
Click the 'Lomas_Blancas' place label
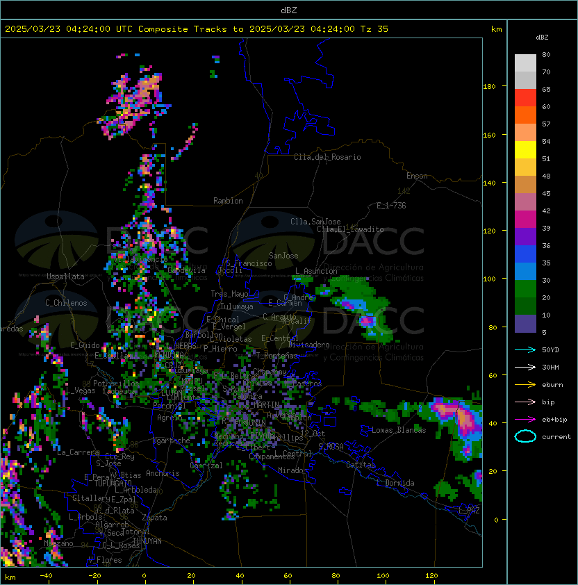click(x=399, y=430)
